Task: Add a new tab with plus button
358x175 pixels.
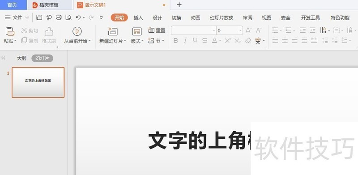Action: tap(179, 5)
